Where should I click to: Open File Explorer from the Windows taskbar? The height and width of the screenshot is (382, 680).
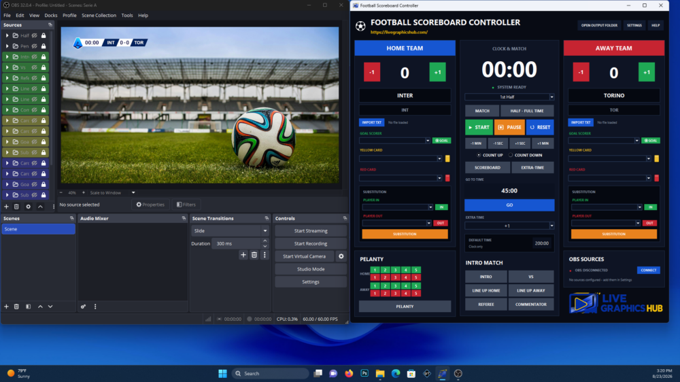(x=380, y=373)
